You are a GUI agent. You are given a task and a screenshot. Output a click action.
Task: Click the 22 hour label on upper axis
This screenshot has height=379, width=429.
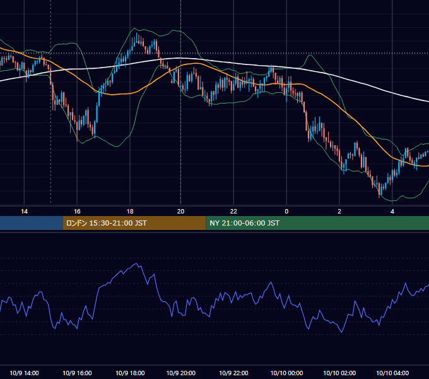[233, 212]
